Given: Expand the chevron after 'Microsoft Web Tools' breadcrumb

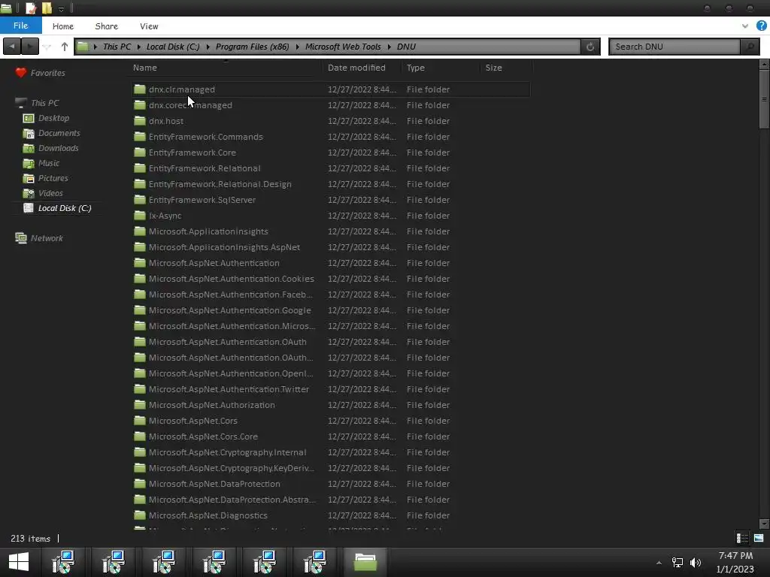Looking at the screenshot, I should 389,47.
